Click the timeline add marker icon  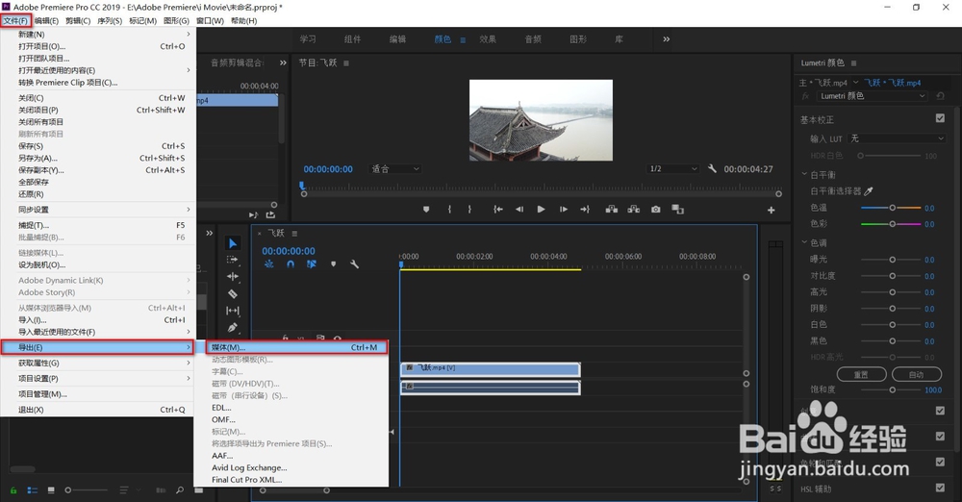(x=333, y=264)
